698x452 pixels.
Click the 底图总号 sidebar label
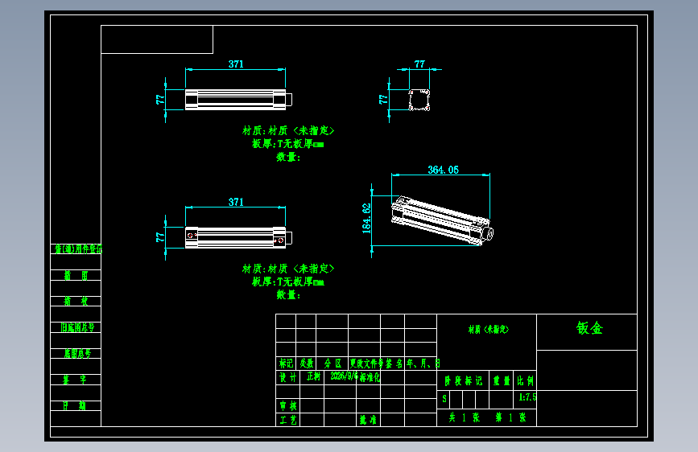coord(77,354)
